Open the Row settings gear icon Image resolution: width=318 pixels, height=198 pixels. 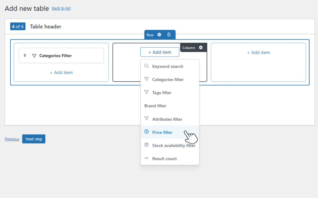pyautogui.click(x=159, y=35)
